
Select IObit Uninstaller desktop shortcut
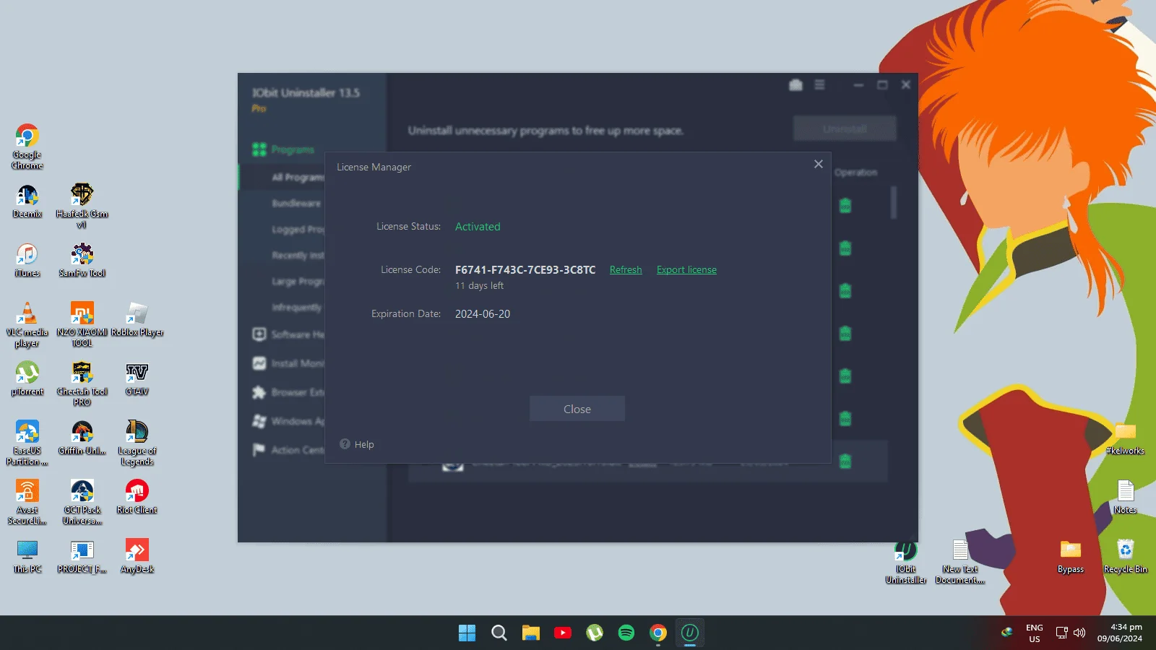[906, 563]
